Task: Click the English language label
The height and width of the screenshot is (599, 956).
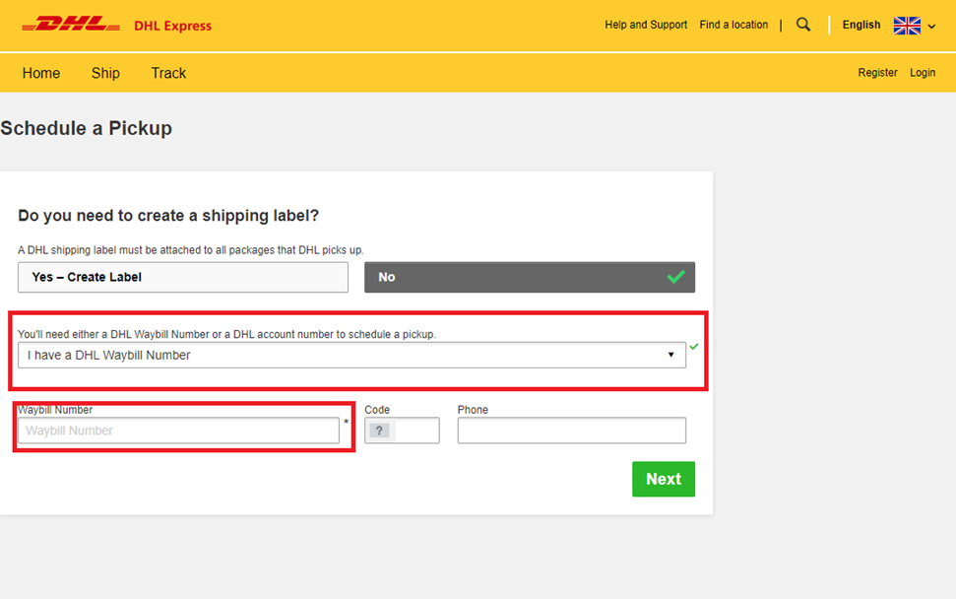Action: 860,25
